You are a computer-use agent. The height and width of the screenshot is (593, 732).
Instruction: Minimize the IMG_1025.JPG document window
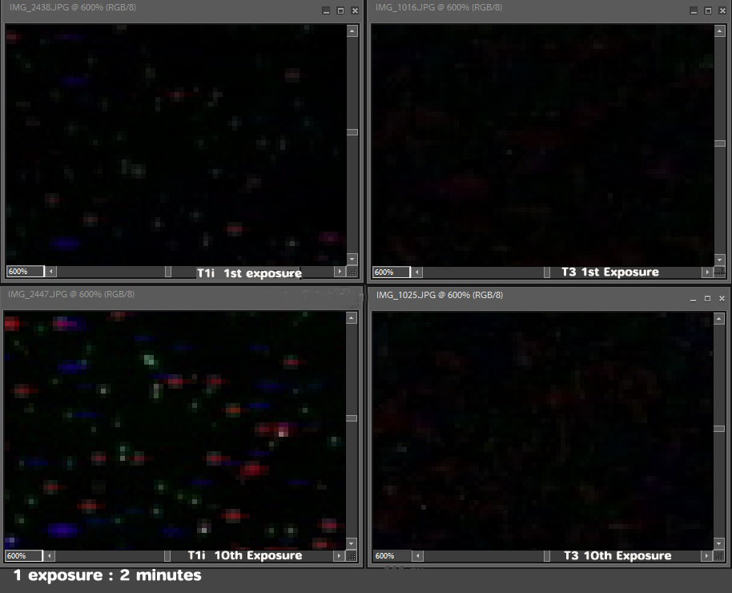tap(694, 299)
